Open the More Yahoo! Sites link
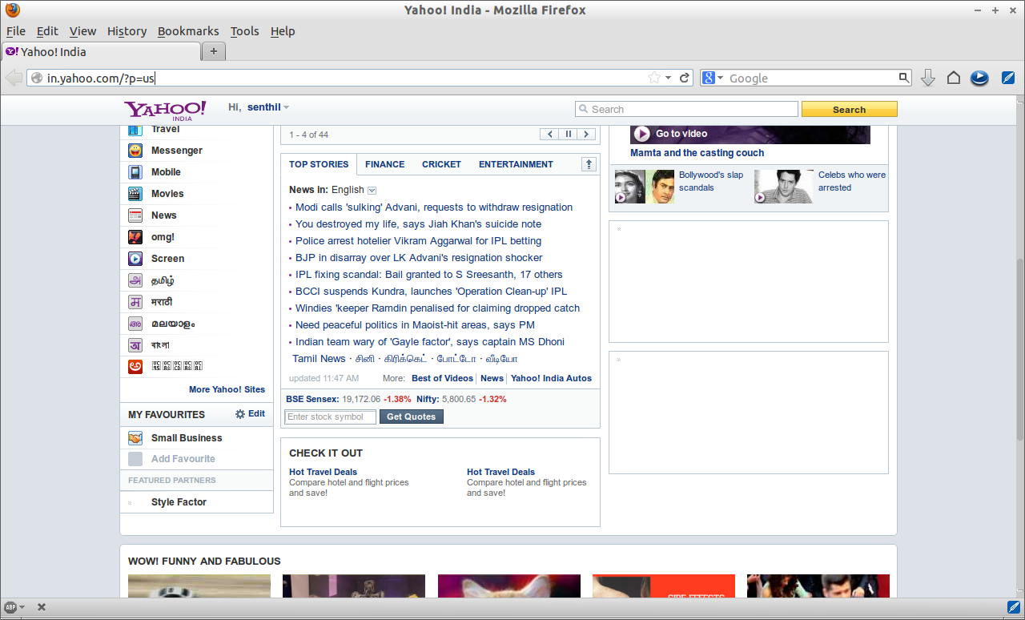Image resolution: width=1025 pixels, height=620 pixels. [x=227, y=389]
